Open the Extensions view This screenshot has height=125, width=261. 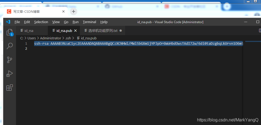click(10, 87)
